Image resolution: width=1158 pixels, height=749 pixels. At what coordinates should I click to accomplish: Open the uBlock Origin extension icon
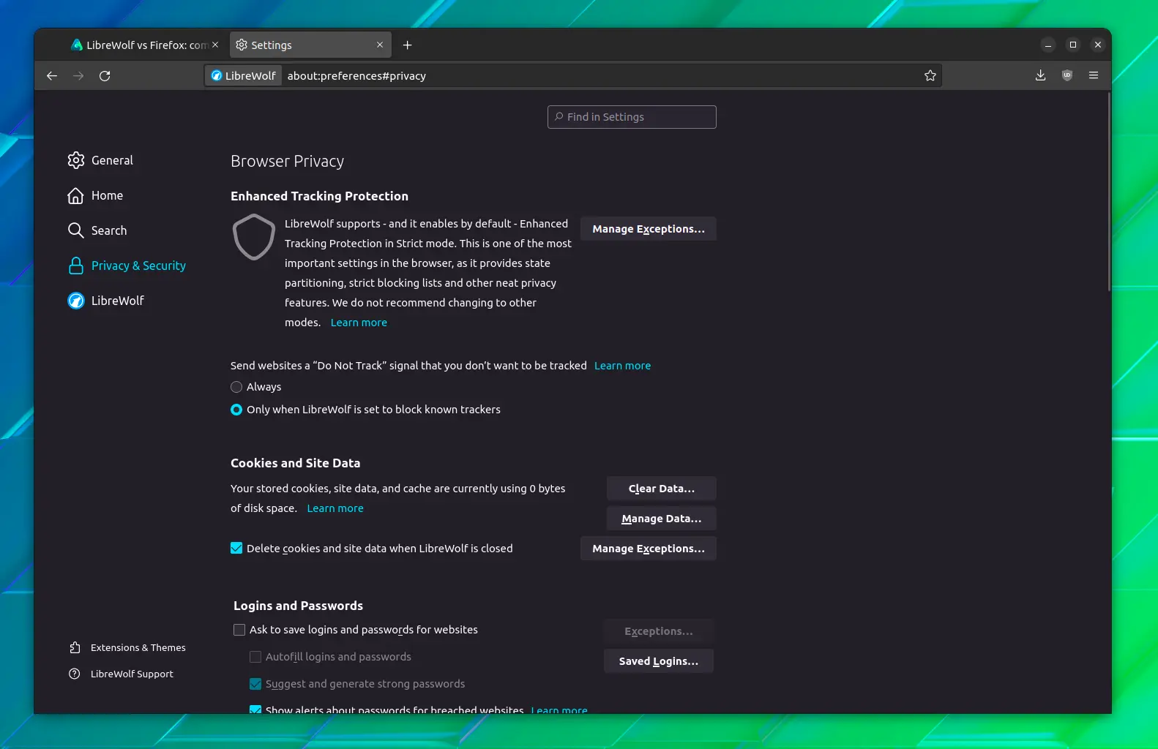pyautogui.click(x=1067, y=75)
